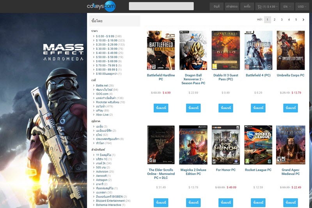Image resolution: width=312 pixels, height=208 pixels.
Task: Select the Diablo III Guest Pass cover
Action: [225, 50]
